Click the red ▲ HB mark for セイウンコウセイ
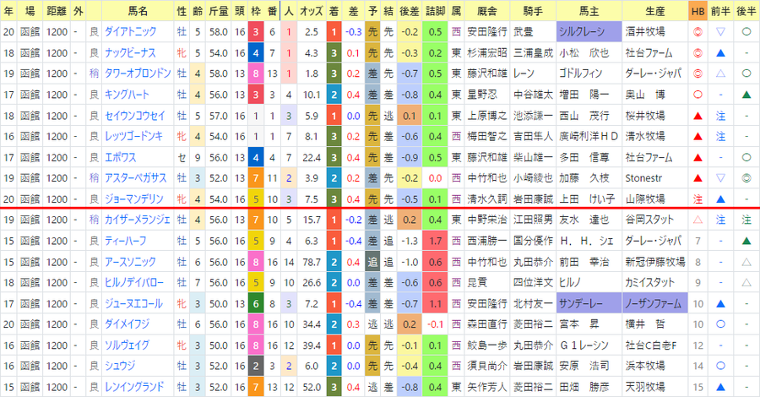Viewport: 760px width, 397px height. [698, 116]
